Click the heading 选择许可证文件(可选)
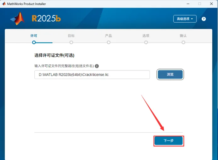 (54, 55)
